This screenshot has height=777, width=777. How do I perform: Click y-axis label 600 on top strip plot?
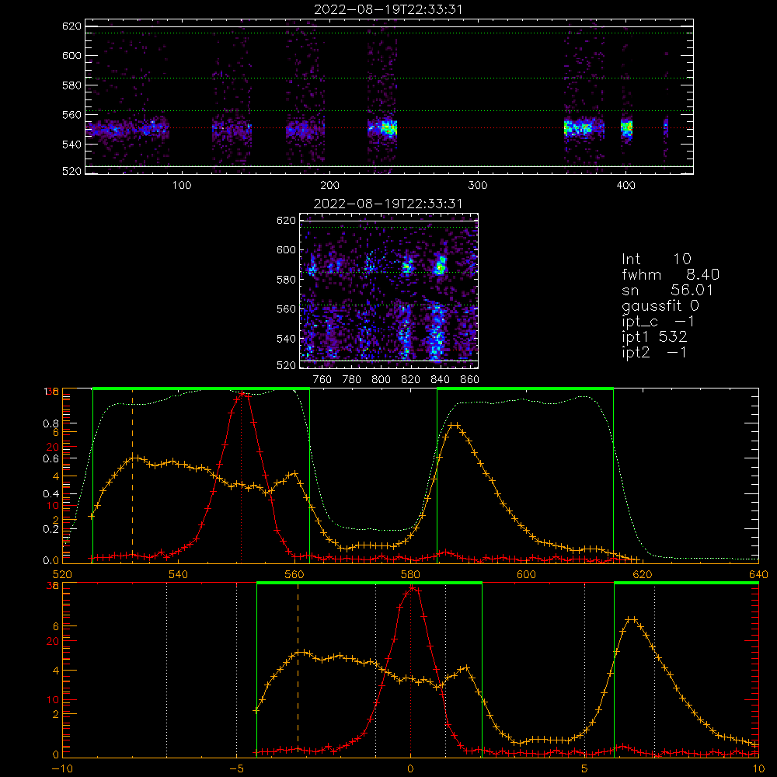71,55
